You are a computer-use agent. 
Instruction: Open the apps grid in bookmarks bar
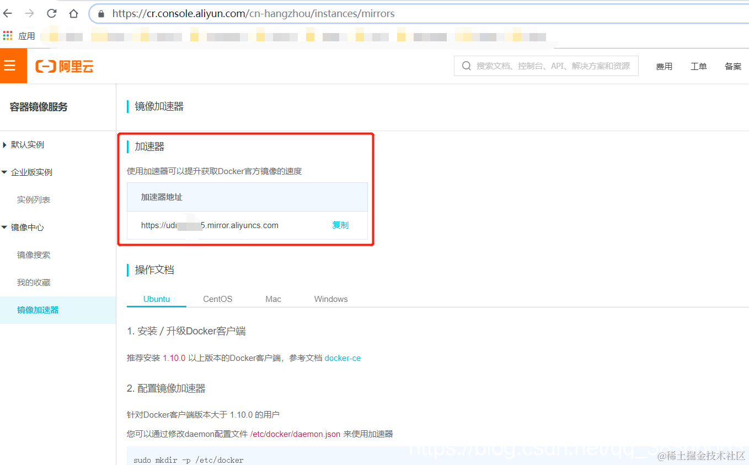coord(8,36)
